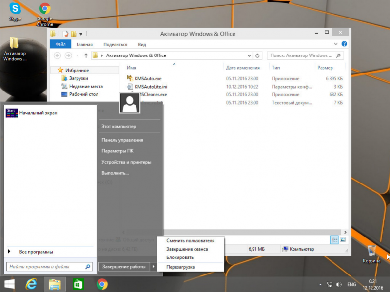The width and height of the screenshot is (390, 292).
Task: Switch to the Вид ribbon tab
Action: 142,44
